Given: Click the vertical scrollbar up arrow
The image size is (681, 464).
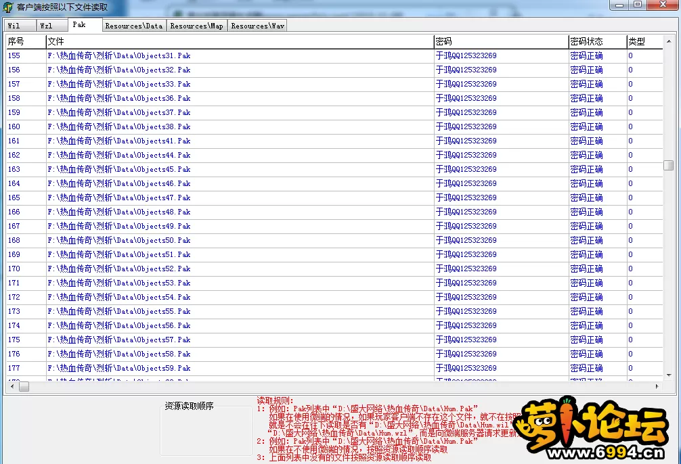Looking at the screenshot, I should pos(668,41).
